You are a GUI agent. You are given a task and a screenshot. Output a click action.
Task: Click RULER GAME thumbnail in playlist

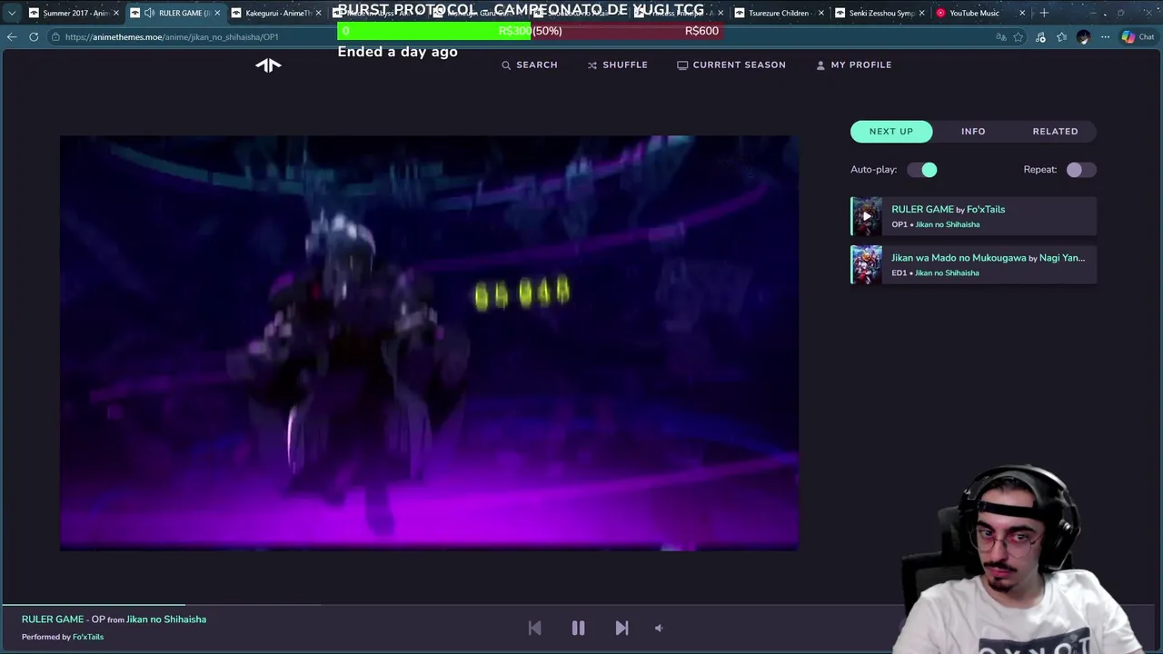coord(866,216)
